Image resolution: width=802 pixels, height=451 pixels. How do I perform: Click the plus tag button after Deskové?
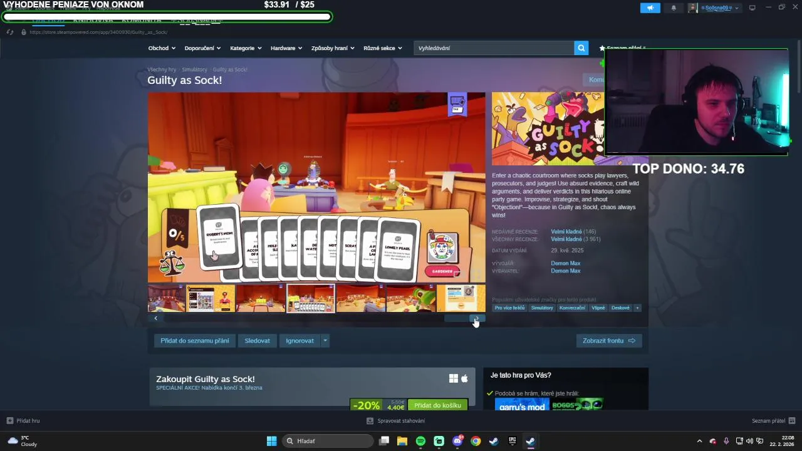pos(637,308)
